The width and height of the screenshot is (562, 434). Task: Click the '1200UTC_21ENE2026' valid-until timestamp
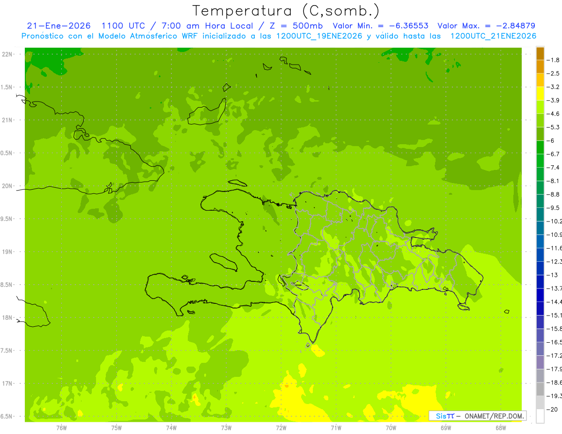493,36
